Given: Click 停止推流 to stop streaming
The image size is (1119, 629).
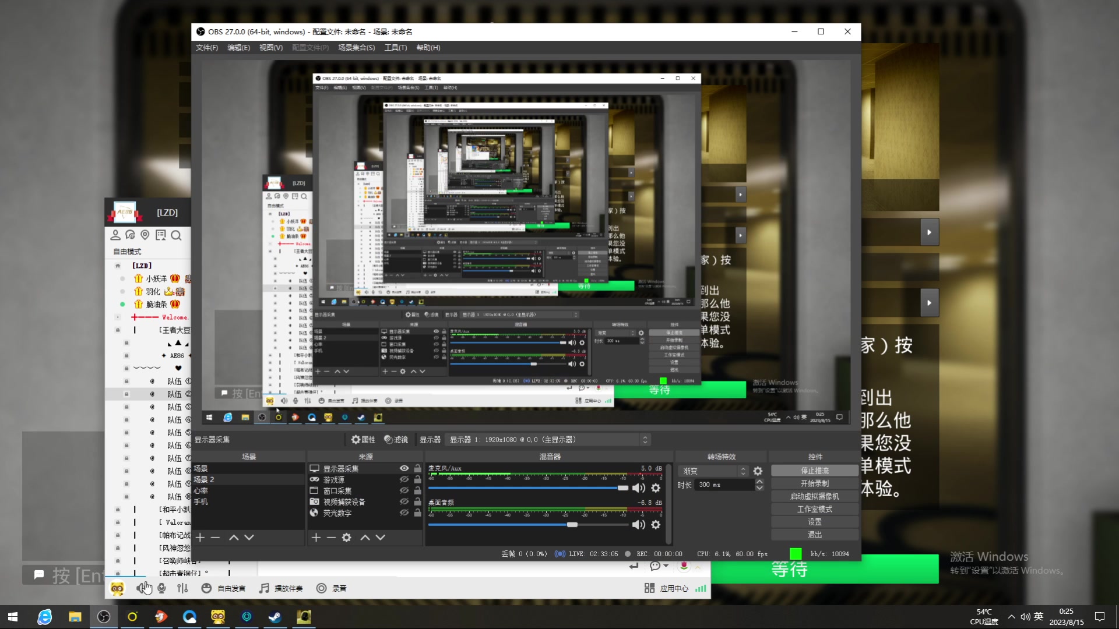Looking at the screenshot, I should (814, 471).
